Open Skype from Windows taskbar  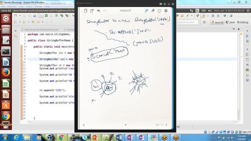[85, 137]
